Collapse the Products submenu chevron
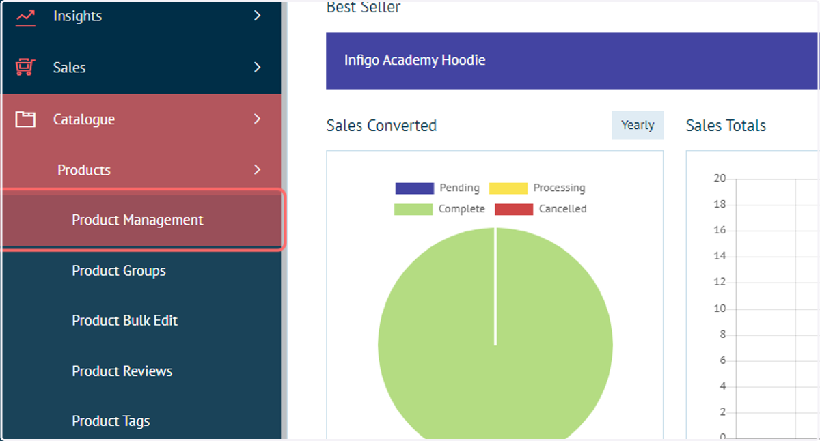820x441 pixels. coord(257,169)
